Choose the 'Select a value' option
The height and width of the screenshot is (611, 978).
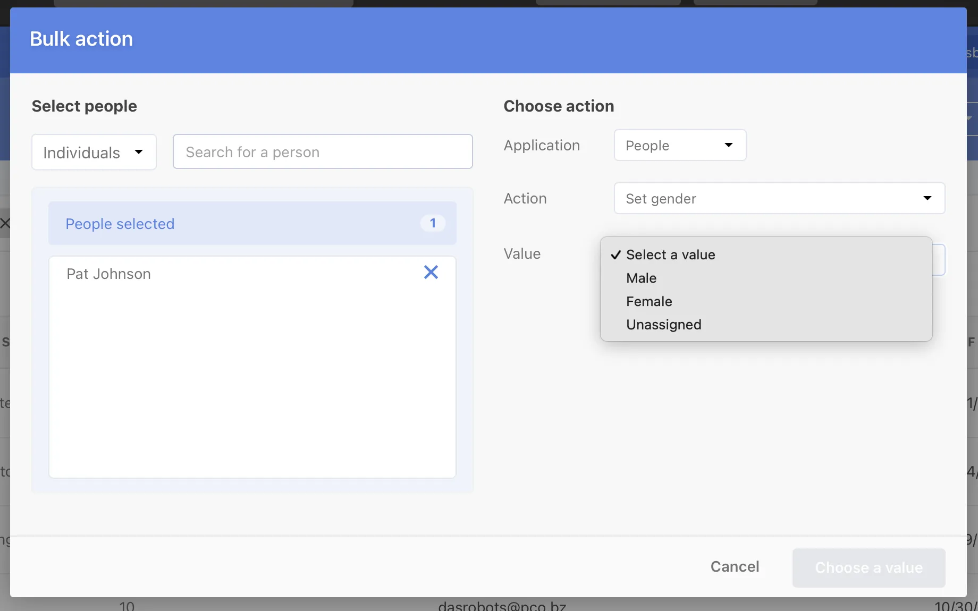pos(671,254)
